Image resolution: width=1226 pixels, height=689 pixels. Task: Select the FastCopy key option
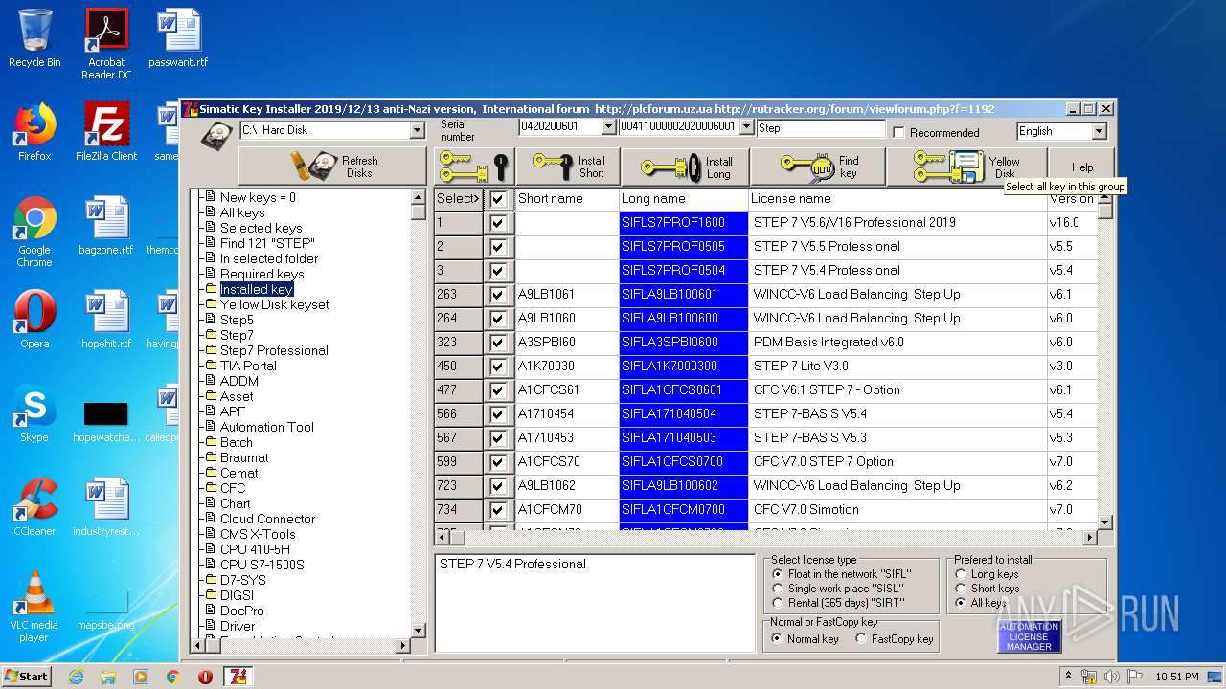pyautogui.click(x=860, y=638)
